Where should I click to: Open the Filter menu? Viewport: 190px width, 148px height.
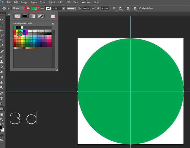pos(61,2)
